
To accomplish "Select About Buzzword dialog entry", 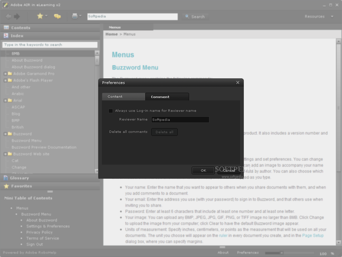I will click(33, 67).
